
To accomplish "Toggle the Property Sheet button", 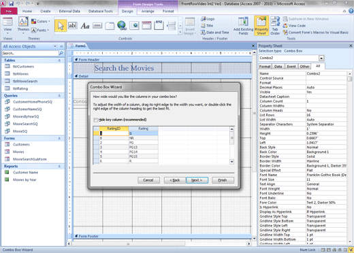I will coord(261,26).
